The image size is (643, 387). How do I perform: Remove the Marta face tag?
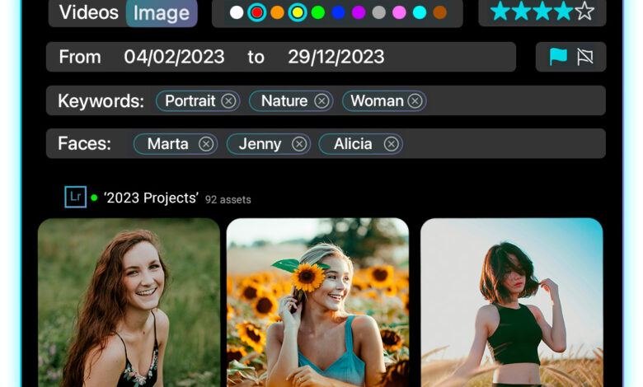(x=206, y=144)
